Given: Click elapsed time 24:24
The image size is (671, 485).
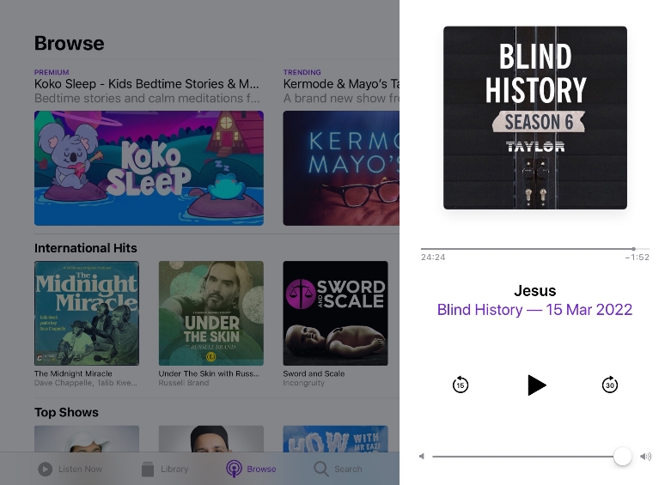Looking at the screenshot, I should click(433, 257).
